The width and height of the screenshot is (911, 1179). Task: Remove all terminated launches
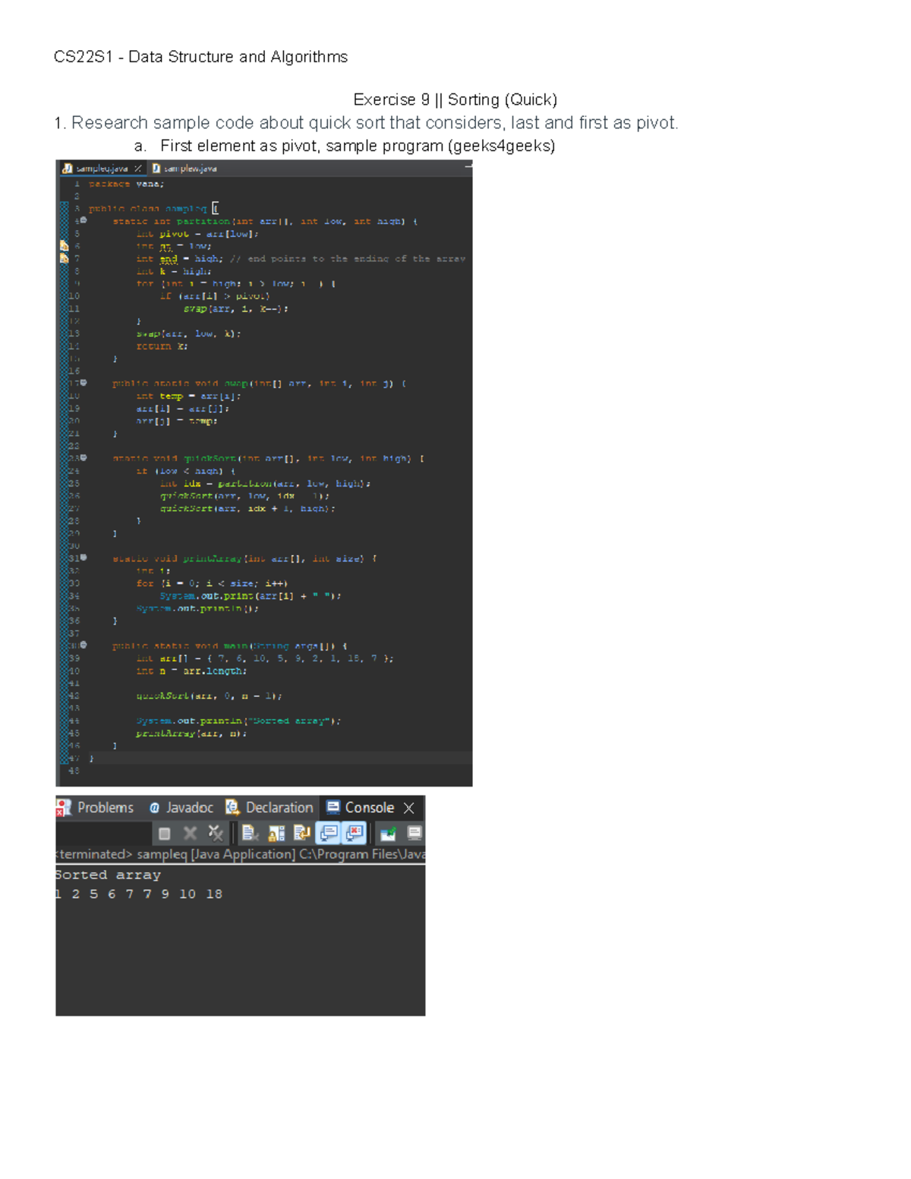[216, 833]
